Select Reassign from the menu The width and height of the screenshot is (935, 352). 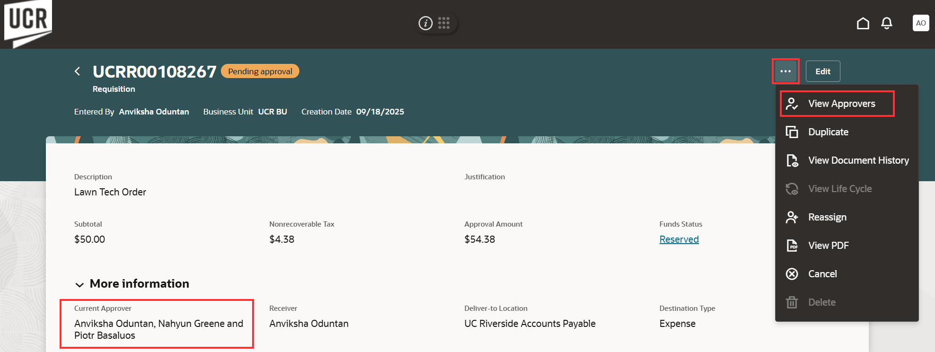pyautogui.click(x=827, y=217)
